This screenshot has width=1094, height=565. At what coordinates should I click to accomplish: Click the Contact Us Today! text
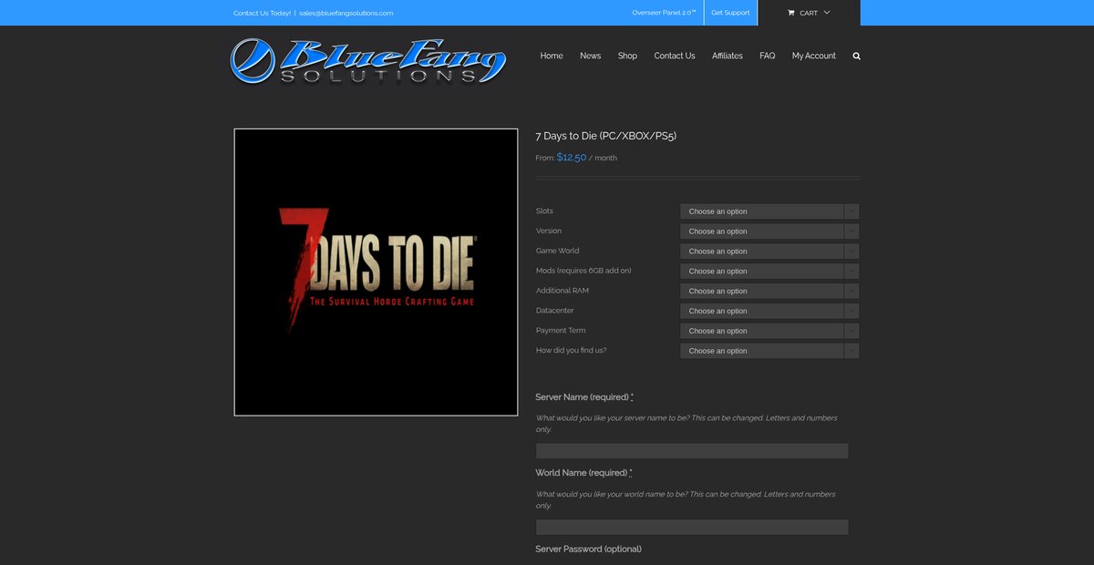pyautogui.click(x=262, y=13)
